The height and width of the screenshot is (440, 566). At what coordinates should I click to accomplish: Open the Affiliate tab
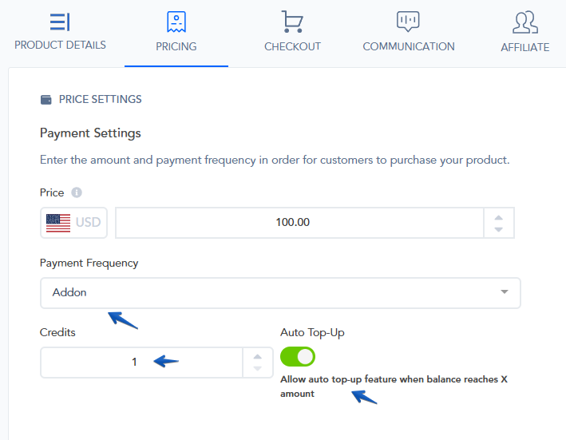tap(524, 47)
